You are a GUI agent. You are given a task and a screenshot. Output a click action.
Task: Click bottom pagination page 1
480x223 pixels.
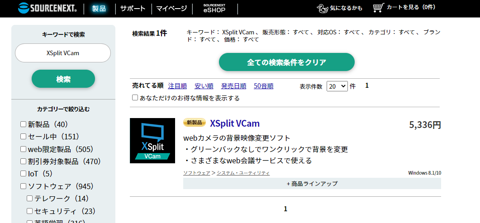pyautogui.click(x=285, y=209)
